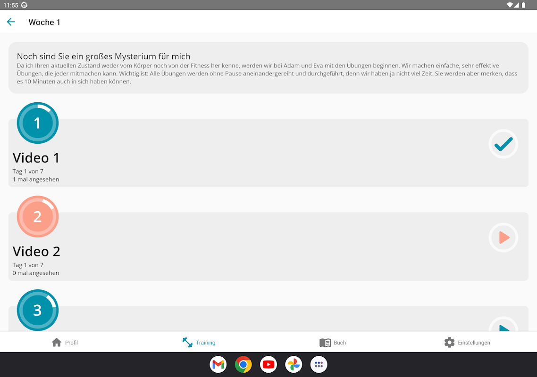
Task: Click the settings gear in the status bar
Action: (x=24, y=5)
